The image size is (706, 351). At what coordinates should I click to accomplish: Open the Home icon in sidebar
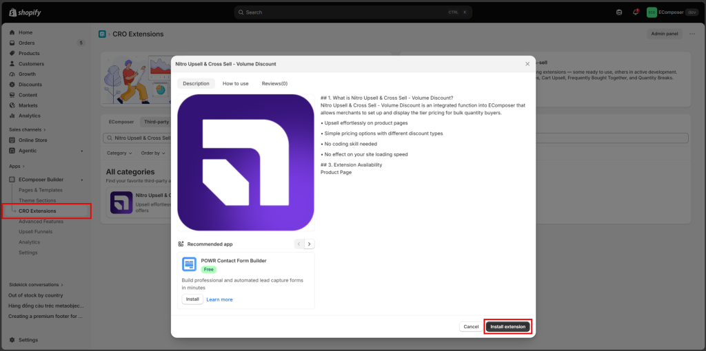12,32
